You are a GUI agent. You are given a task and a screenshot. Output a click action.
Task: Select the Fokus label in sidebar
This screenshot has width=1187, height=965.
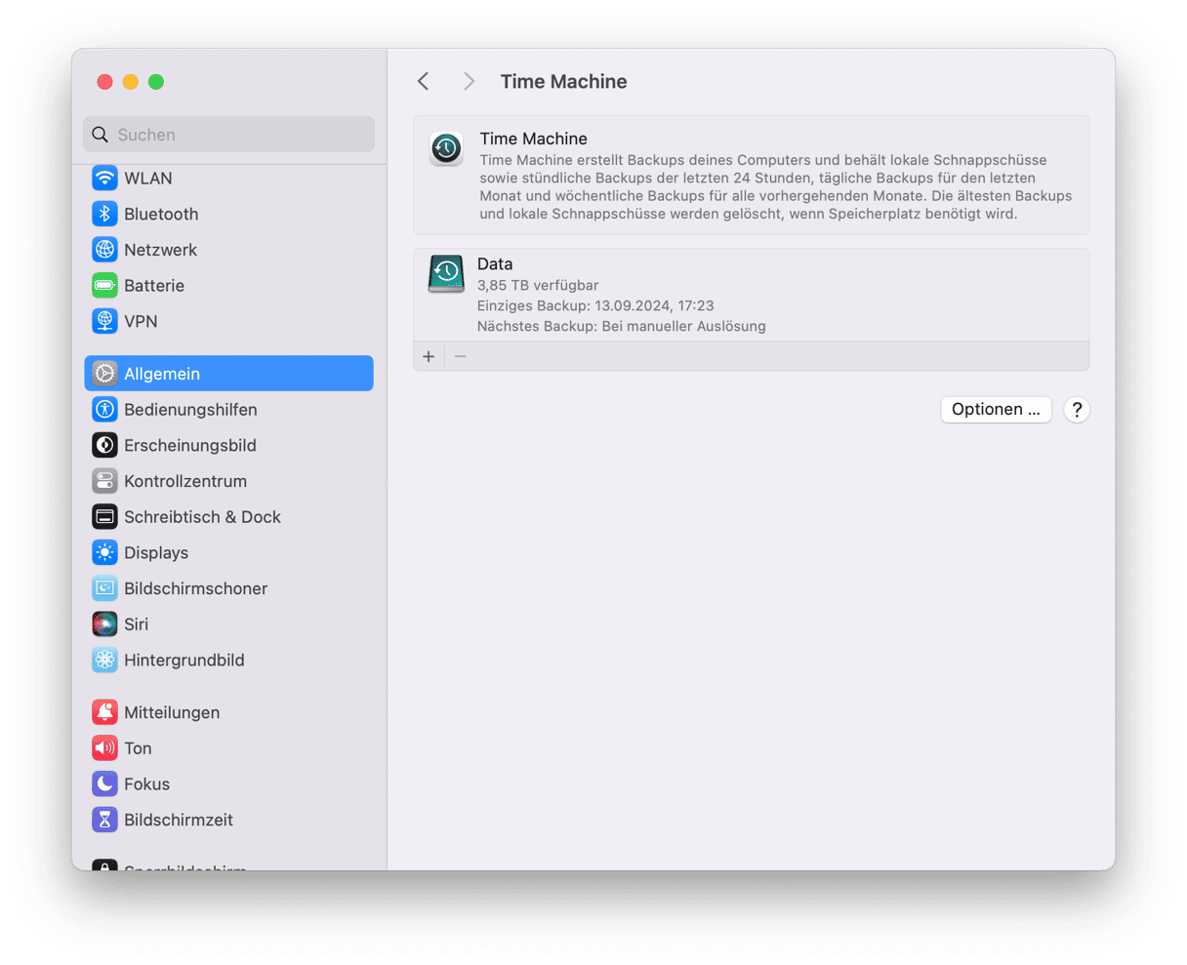(146, 784)
